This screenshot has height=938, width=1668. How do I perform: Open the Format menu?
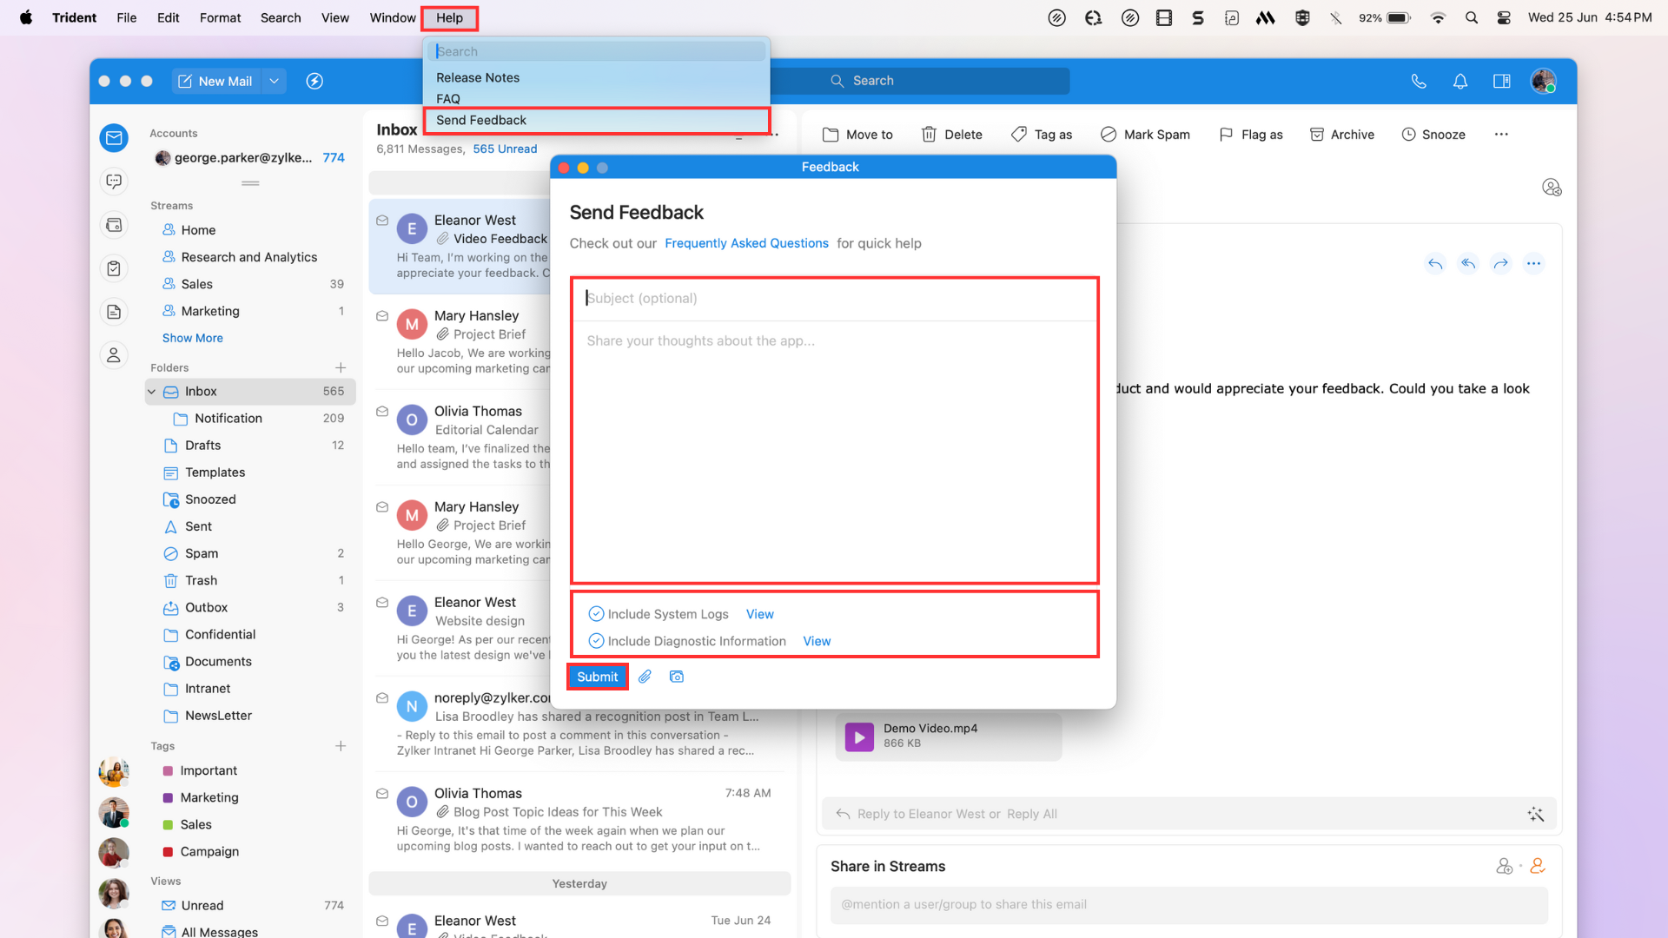pyautogui.click(x=220, y=17)
